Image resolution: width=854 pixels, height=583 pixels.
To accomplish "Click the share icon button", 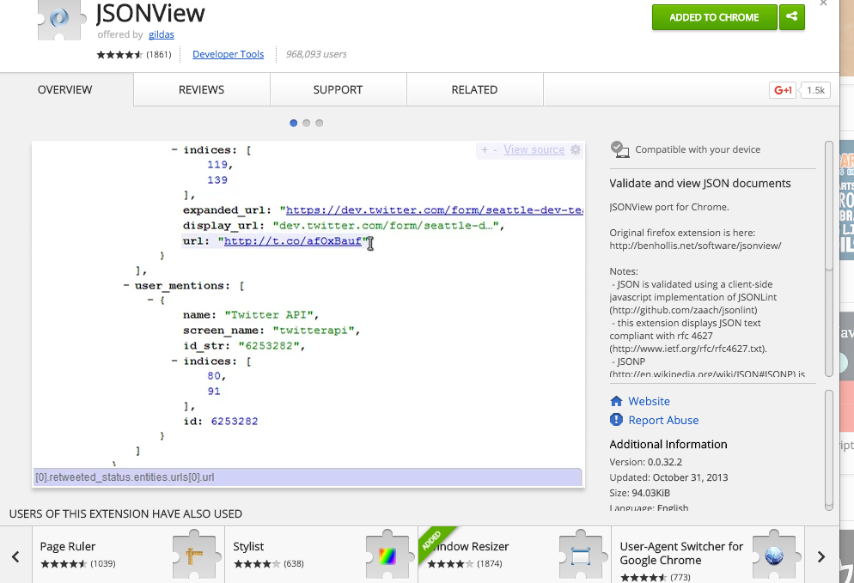I will tap(792, 17).
